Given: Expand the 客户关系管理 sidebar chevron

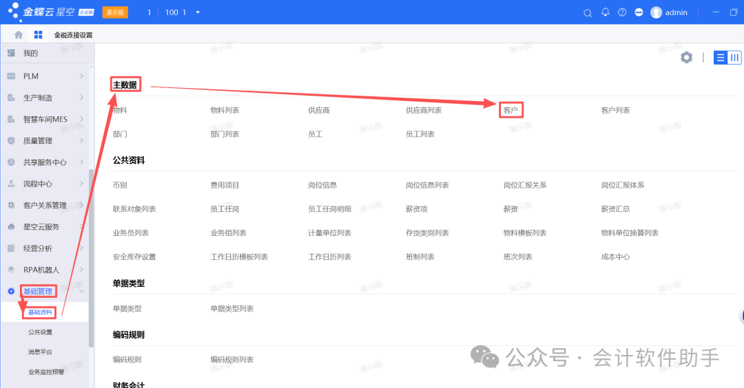Looking at the screenshot, I should pyautogui.click(x=81, y=205).
